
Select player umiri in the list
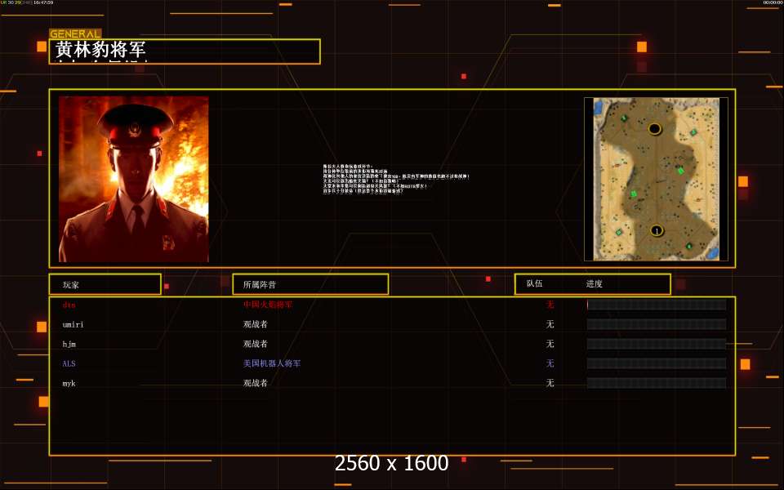click(73, 324)
